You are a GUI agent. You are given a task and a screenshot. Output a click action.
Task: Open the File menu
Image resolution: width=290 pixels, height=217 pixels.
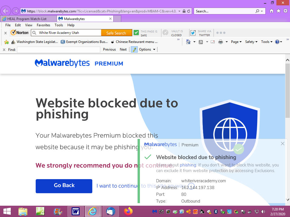8,25
